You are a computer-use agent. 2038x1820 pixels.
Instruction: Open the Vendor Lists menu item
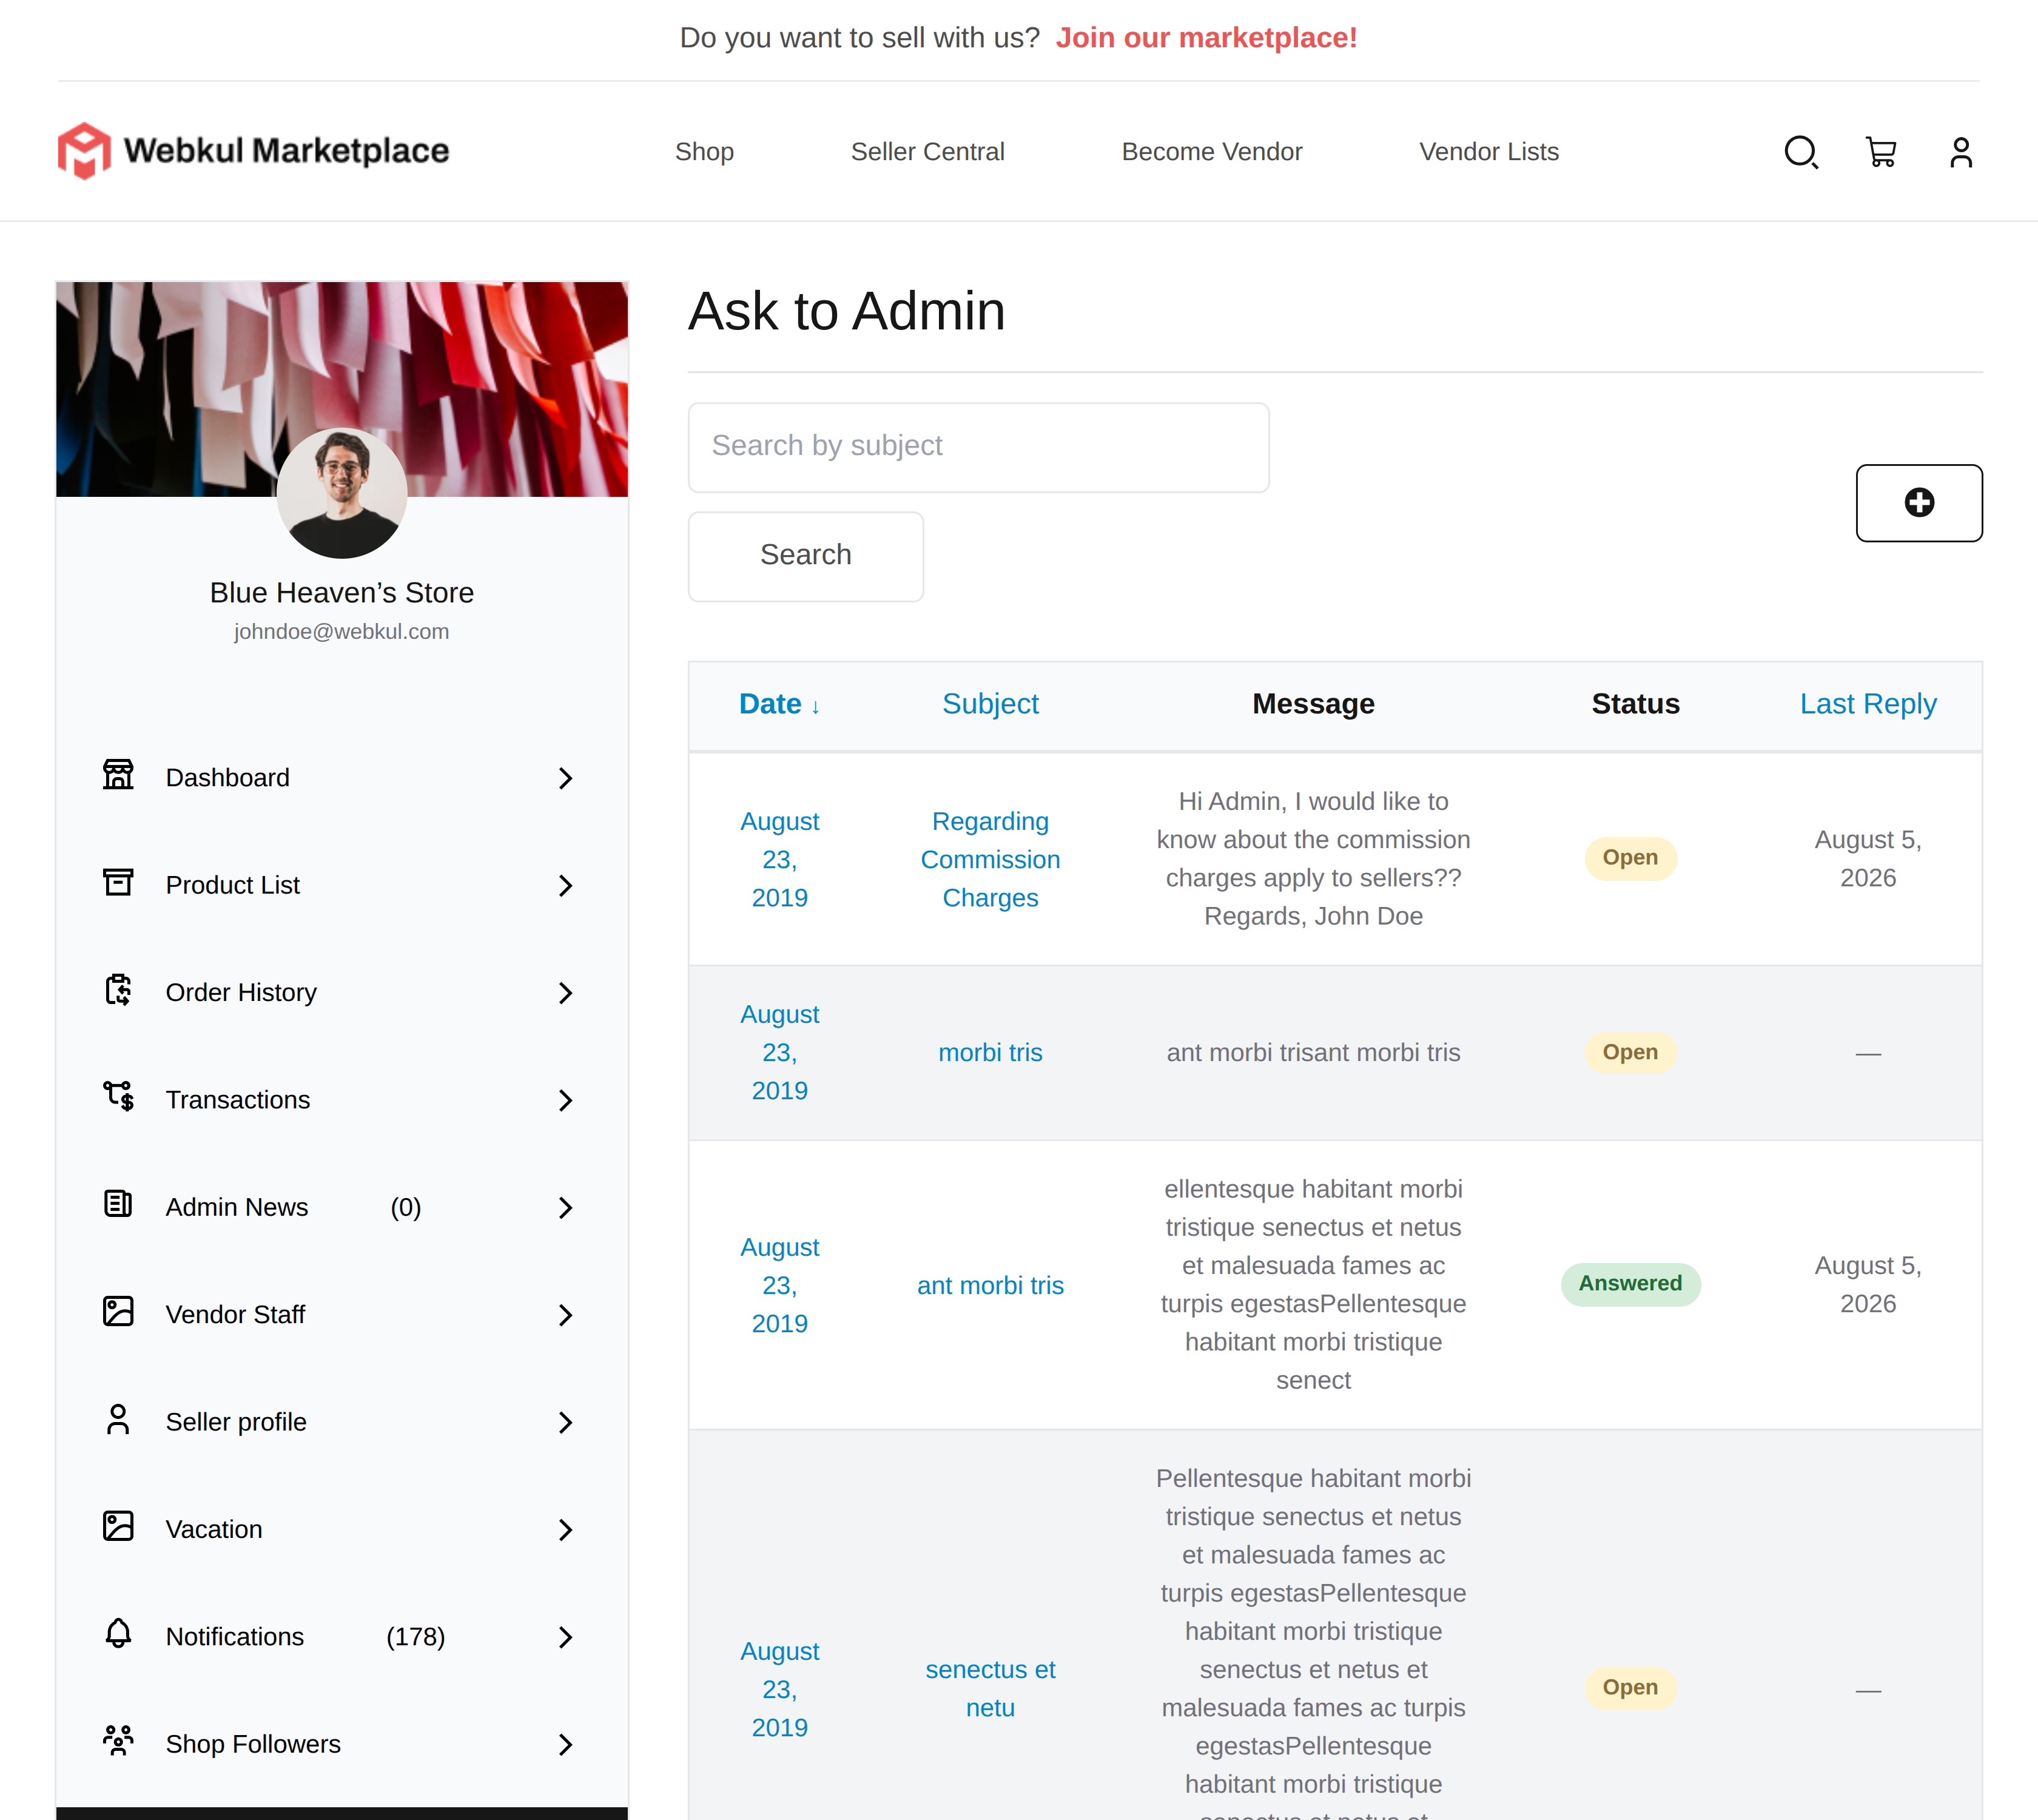click(x=1488, y=152)
